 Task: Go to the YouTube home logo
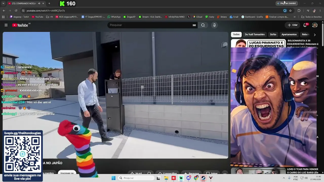click(x=20, y=25)
